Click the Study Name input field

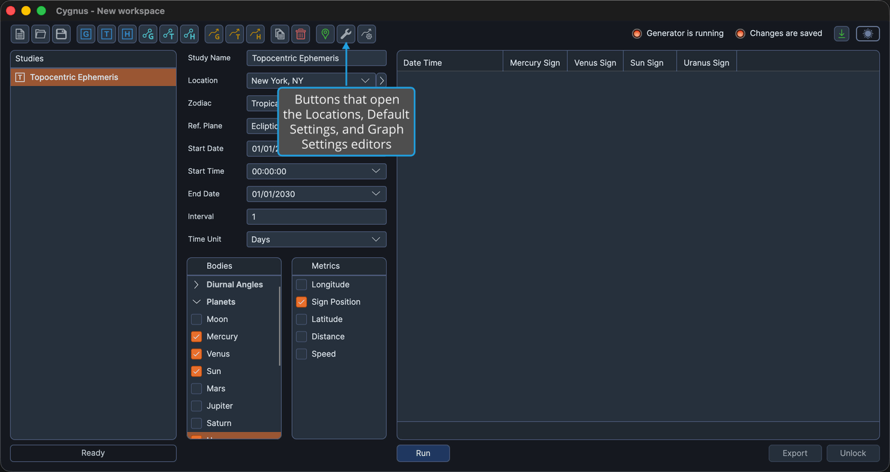pyautogui.click(x=317, y=58)
